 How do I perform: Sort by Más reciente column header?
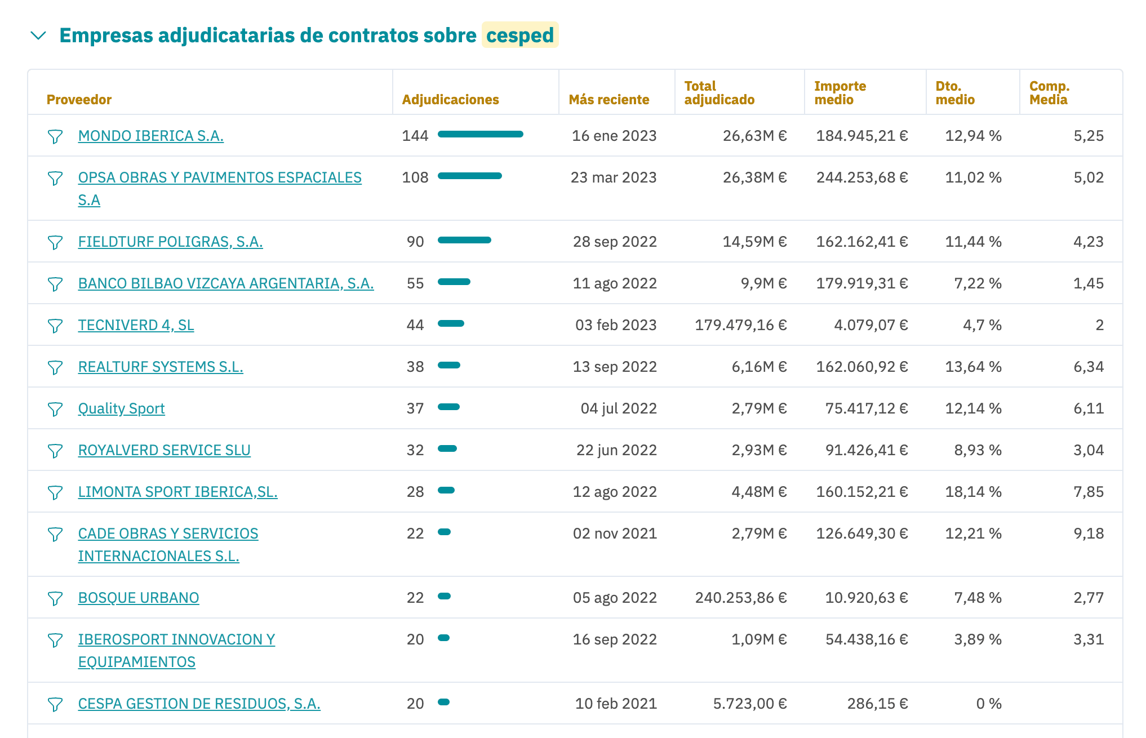608,100
